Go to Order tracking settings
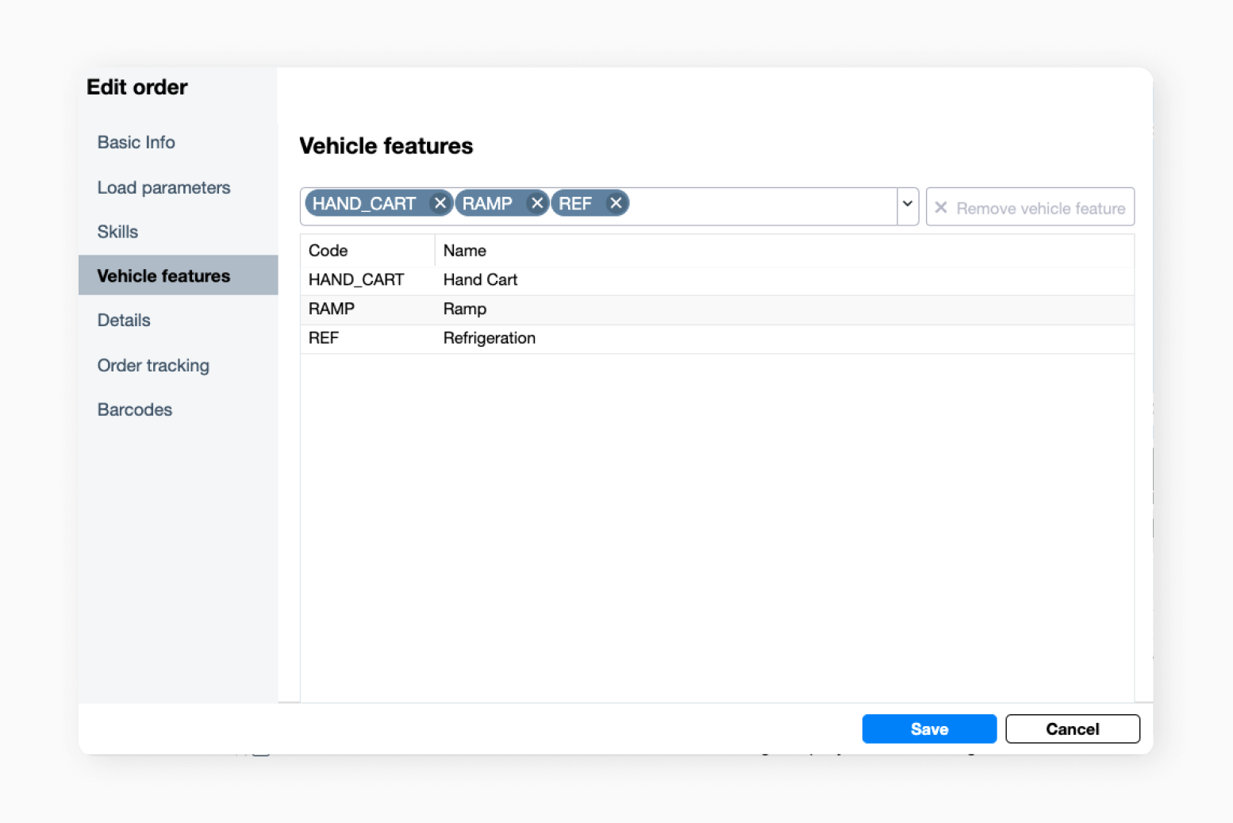 pos(153,366)
